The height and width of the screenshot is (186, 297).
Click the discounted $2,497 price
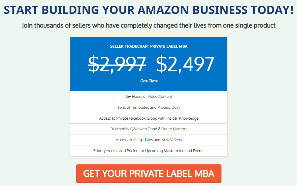click(185, 64)
